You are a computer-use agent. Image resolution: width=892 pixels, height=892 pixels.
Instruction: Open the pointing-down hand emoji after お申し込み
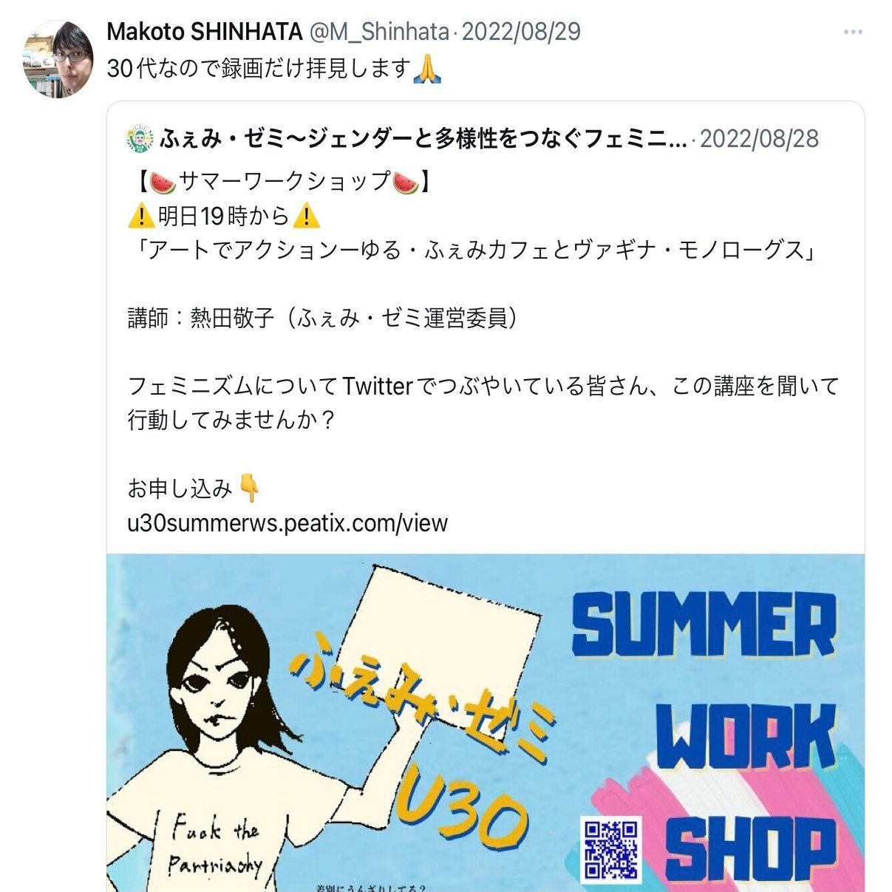(x=250, y=488)
